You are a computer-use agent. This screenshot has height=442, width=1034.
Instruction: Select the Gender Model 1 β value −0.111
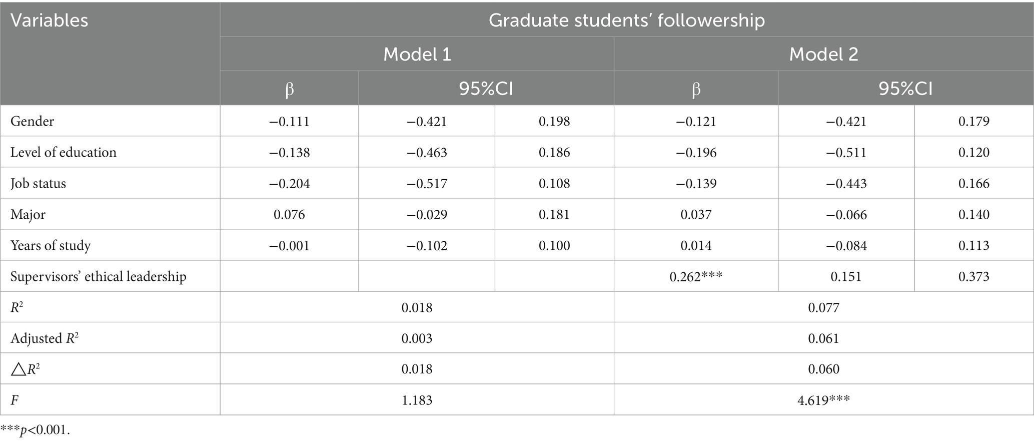click(x=289, y=121)
